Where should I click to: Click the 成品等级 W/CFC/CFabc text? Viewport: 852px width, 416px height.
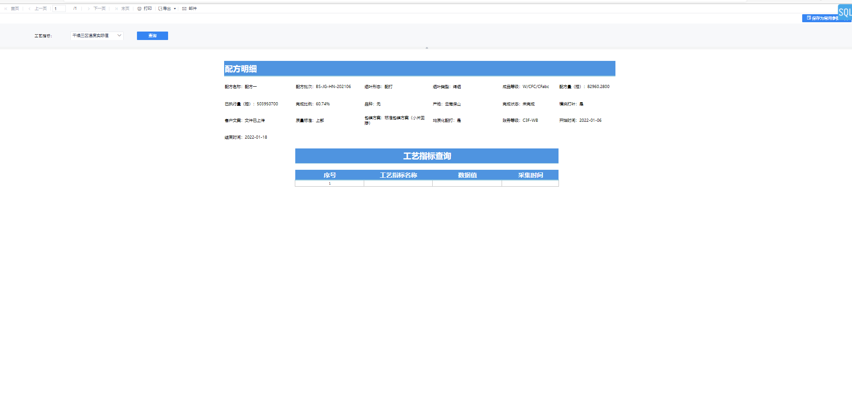(526, 87)
